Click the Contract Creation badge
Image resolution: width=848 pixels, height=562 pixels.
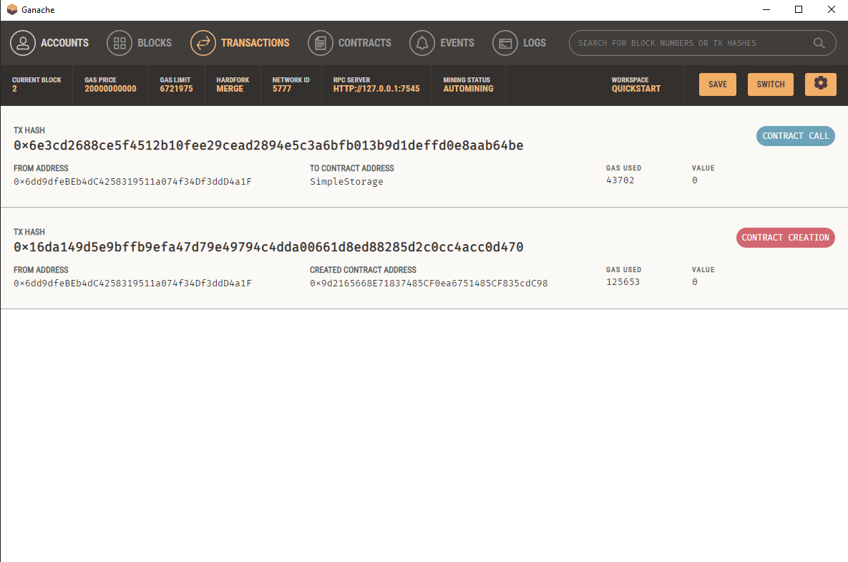785,238
